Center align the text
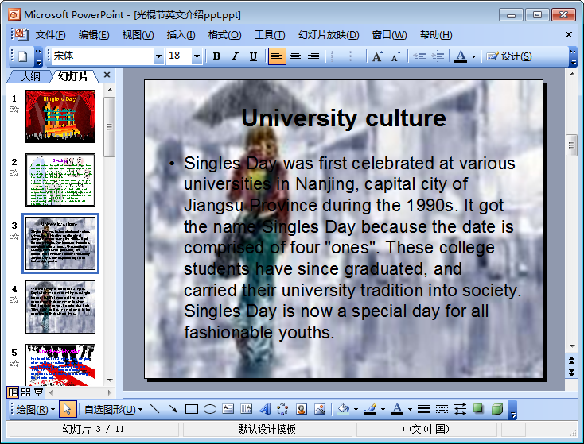The image size is (584, 444). point(295,56)
